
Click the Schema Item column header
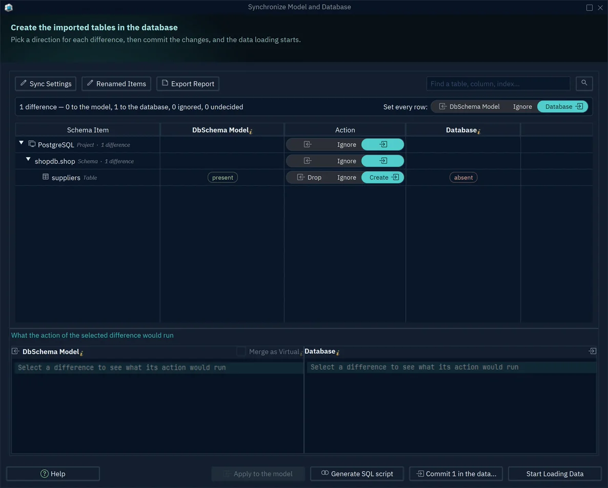[x=88, y=130]
